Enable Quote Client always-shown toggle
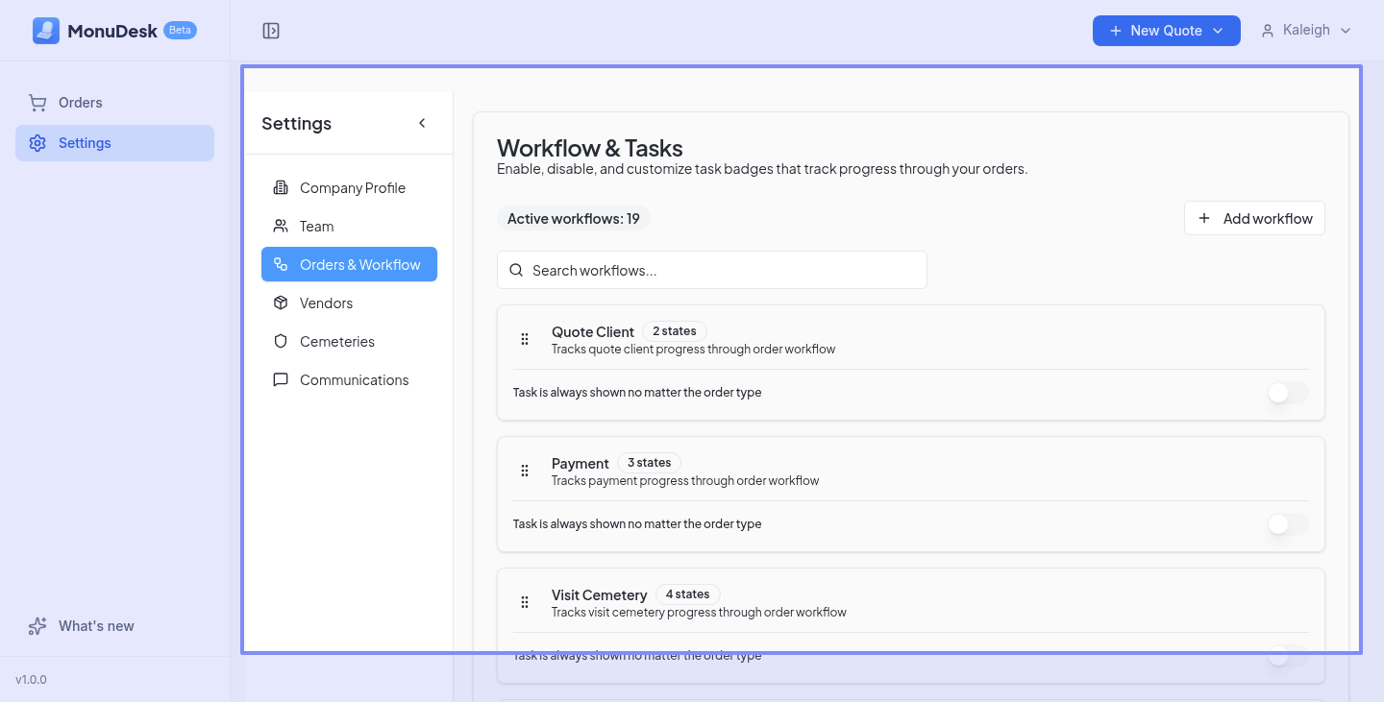Screen dimensions: 1384x702 click(1287, 393)
